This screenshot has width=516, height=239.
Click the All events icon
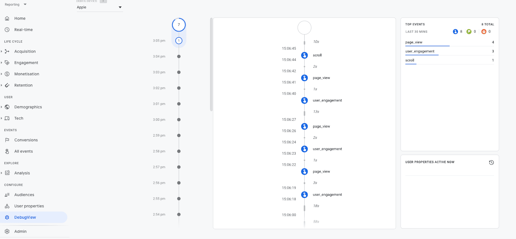point(7,151)
